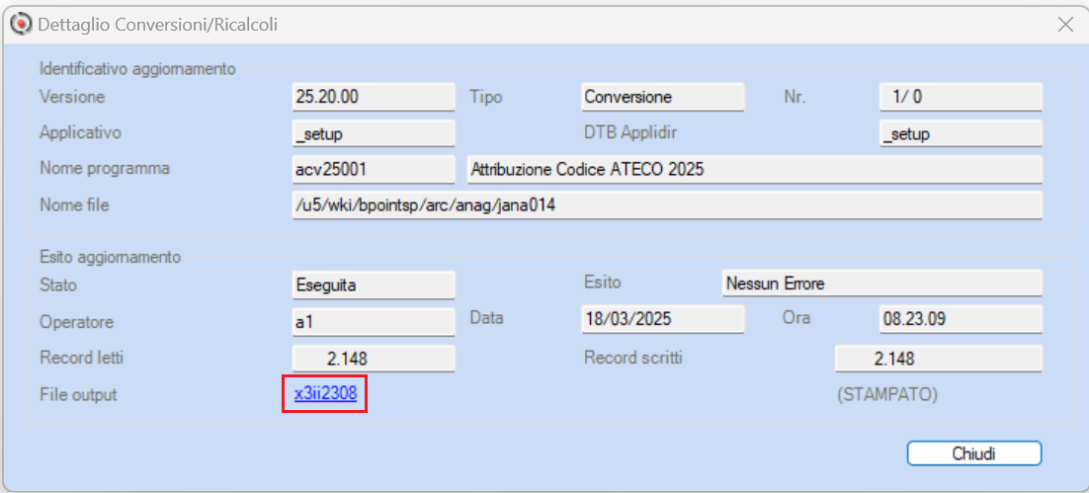Click the application icon in title bar
Screen dimensions: 1089x493
(24, 25)
